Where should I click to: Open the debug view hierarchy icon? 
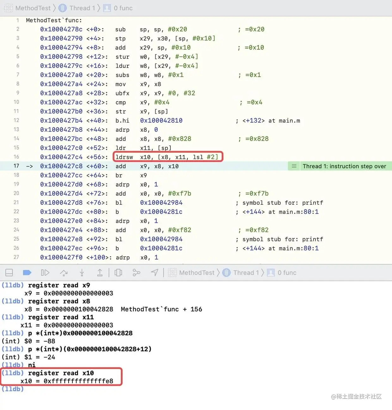[x=118, y=273]
